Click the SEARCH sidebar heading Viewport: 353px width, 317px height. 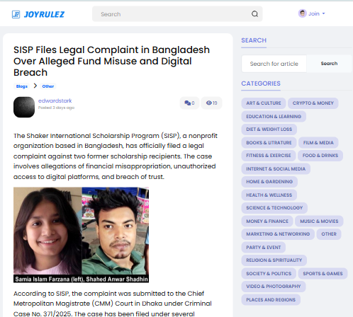point(254,40)
